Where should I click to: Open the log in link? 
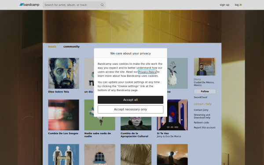tap(238, 5)
